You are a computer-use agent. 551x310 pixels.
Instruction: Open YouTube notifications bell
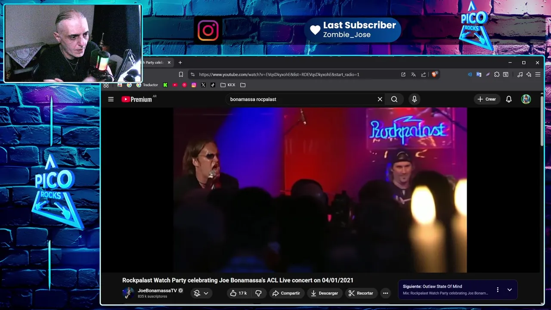click(509, 99)
